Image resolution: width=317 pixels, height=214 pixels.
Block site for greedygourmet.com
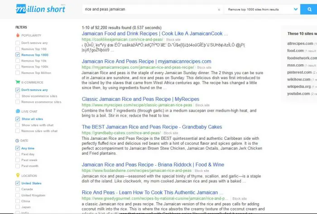240,199
